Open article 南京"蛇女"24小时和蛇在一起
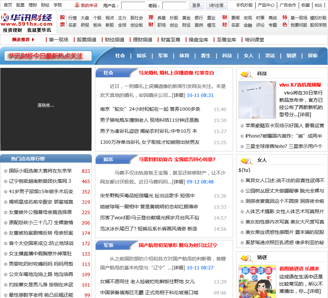Viewport: 328px width, 298px height. click(x=150, y=109)
